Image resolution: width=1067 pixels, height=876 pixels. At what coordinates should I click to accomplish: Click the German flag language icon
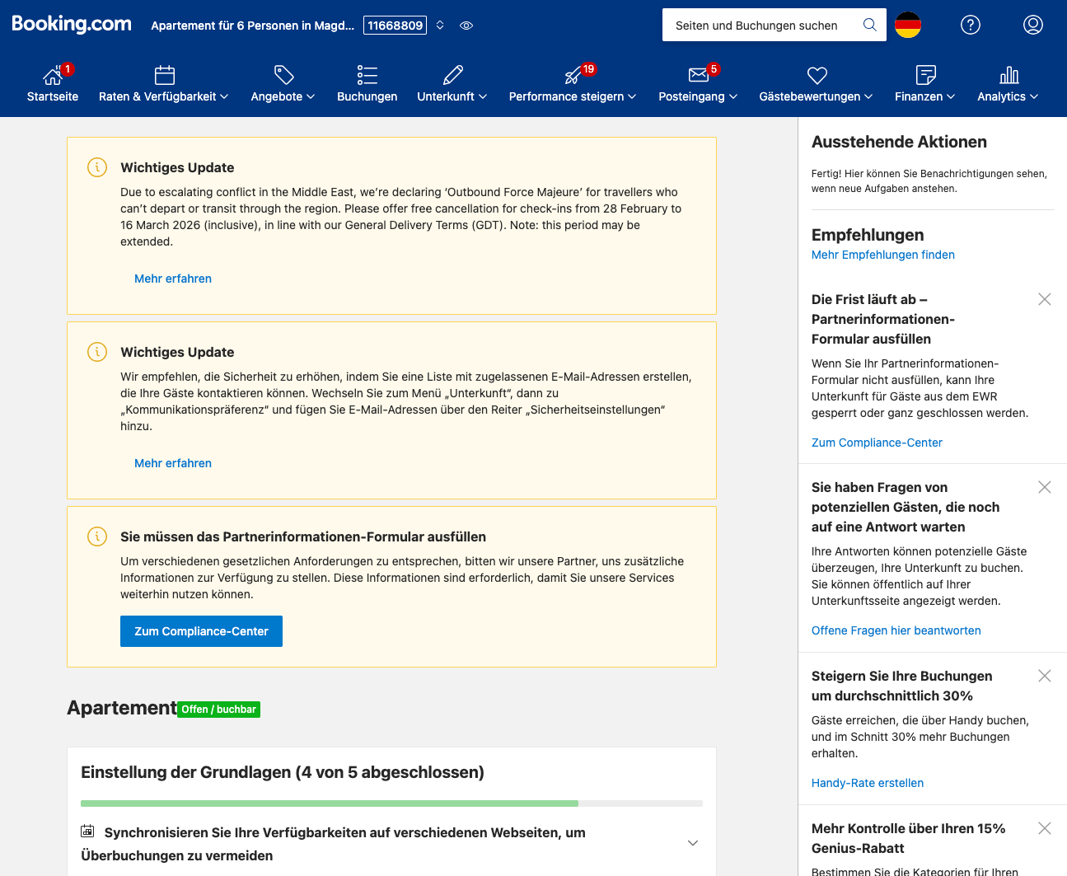[907, 25]
